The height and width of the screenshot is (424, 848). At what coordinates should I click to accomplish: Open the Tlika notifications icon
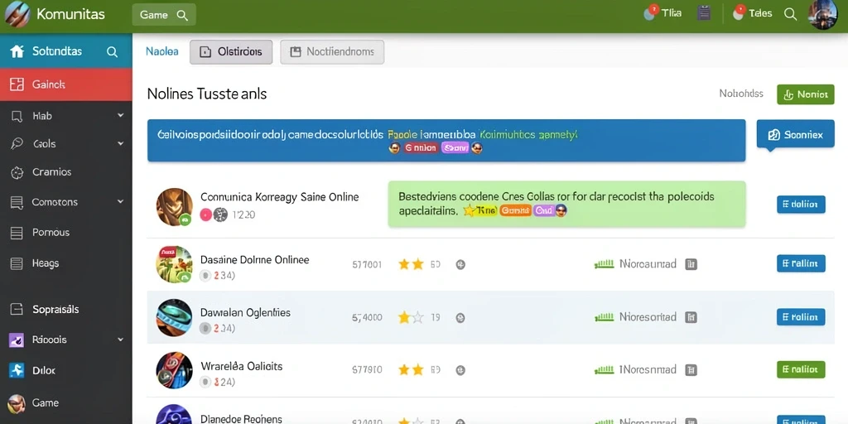pos(650,12)
